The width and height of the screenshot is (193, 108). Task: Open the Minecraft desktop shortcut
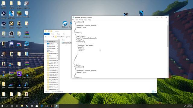pos(19,14)
